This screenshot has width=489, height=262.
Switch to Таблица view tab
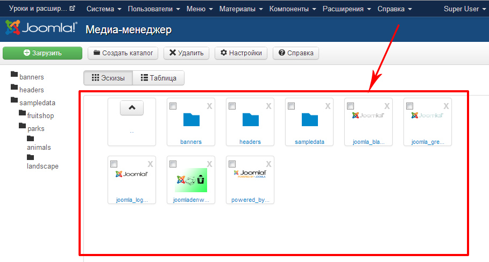click(x=158, y=78)
